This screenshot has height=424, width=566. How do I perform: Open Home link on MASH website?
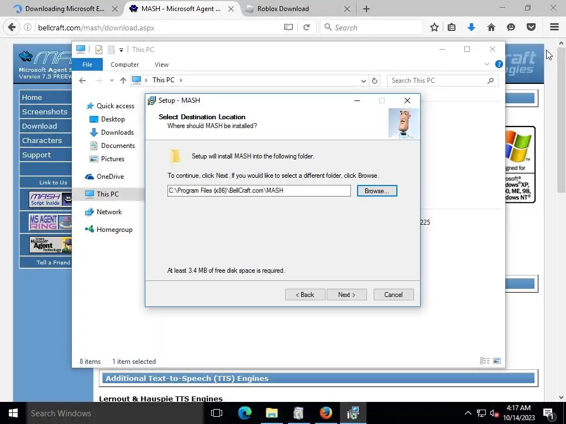tap(32, 97)
